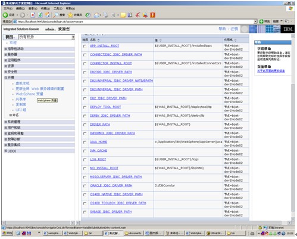297x239 pixels.
Task: Open the JAVA_HOME variable link
Action: (x=99, y=142)
